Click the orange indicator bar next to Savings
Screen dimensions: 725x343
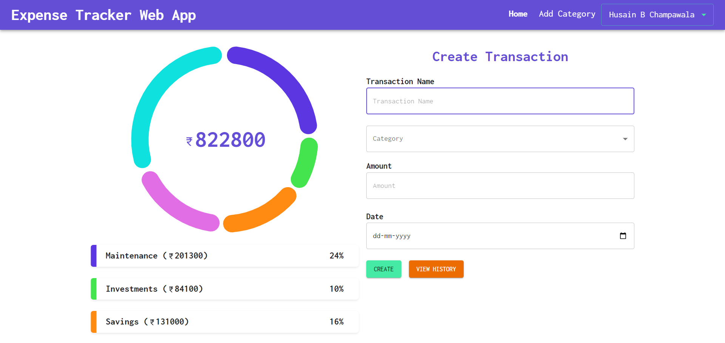93,321
